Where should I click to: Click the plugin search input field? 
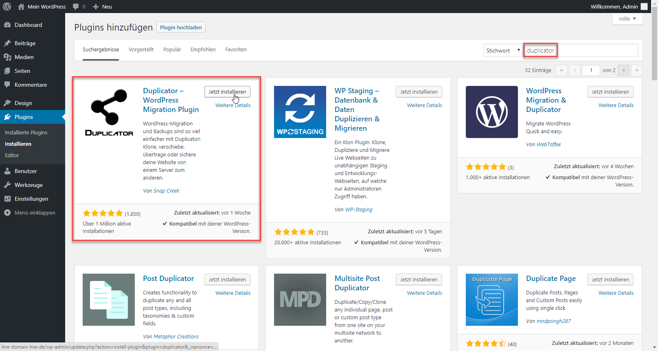581,50
